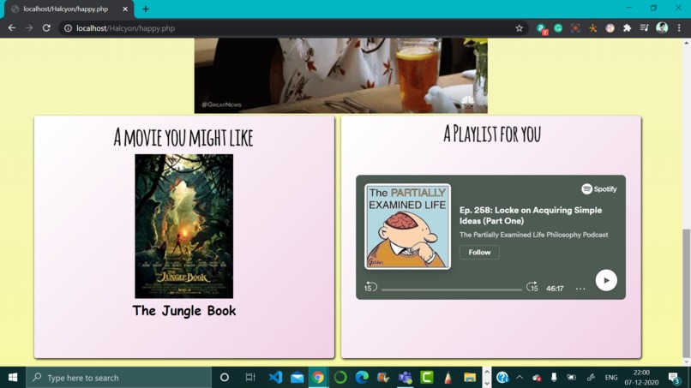Open the orange star-shaped extension icon
The image size is (691, 388).
coord(592,28)
